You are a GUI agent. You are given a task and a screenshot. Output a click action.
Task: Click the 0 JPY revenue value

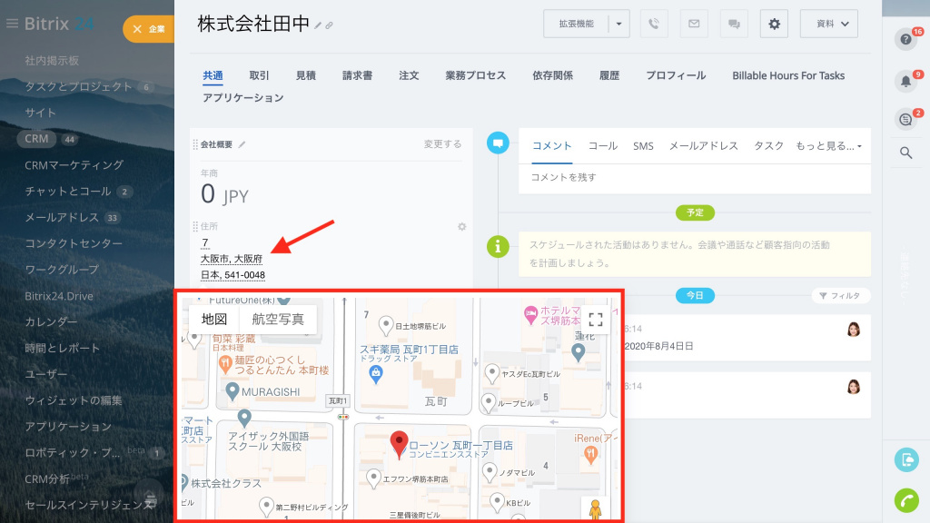pos(224,194)
